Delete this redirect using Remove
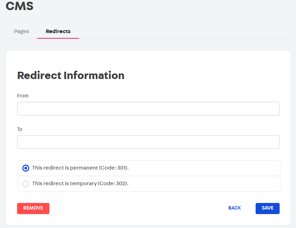This screenshot has width=296, height=228. (33, 208)
